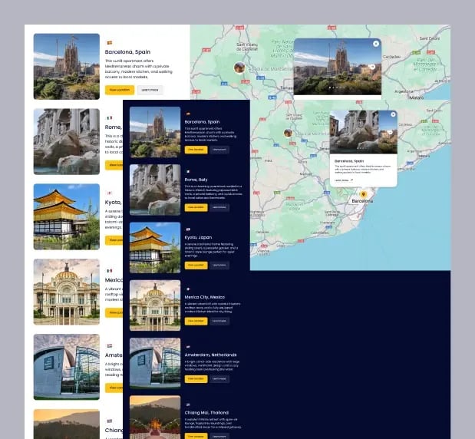Click View location for Chiang Mai in dark panel
475x439 pixels.
click(x=196, y=436)
